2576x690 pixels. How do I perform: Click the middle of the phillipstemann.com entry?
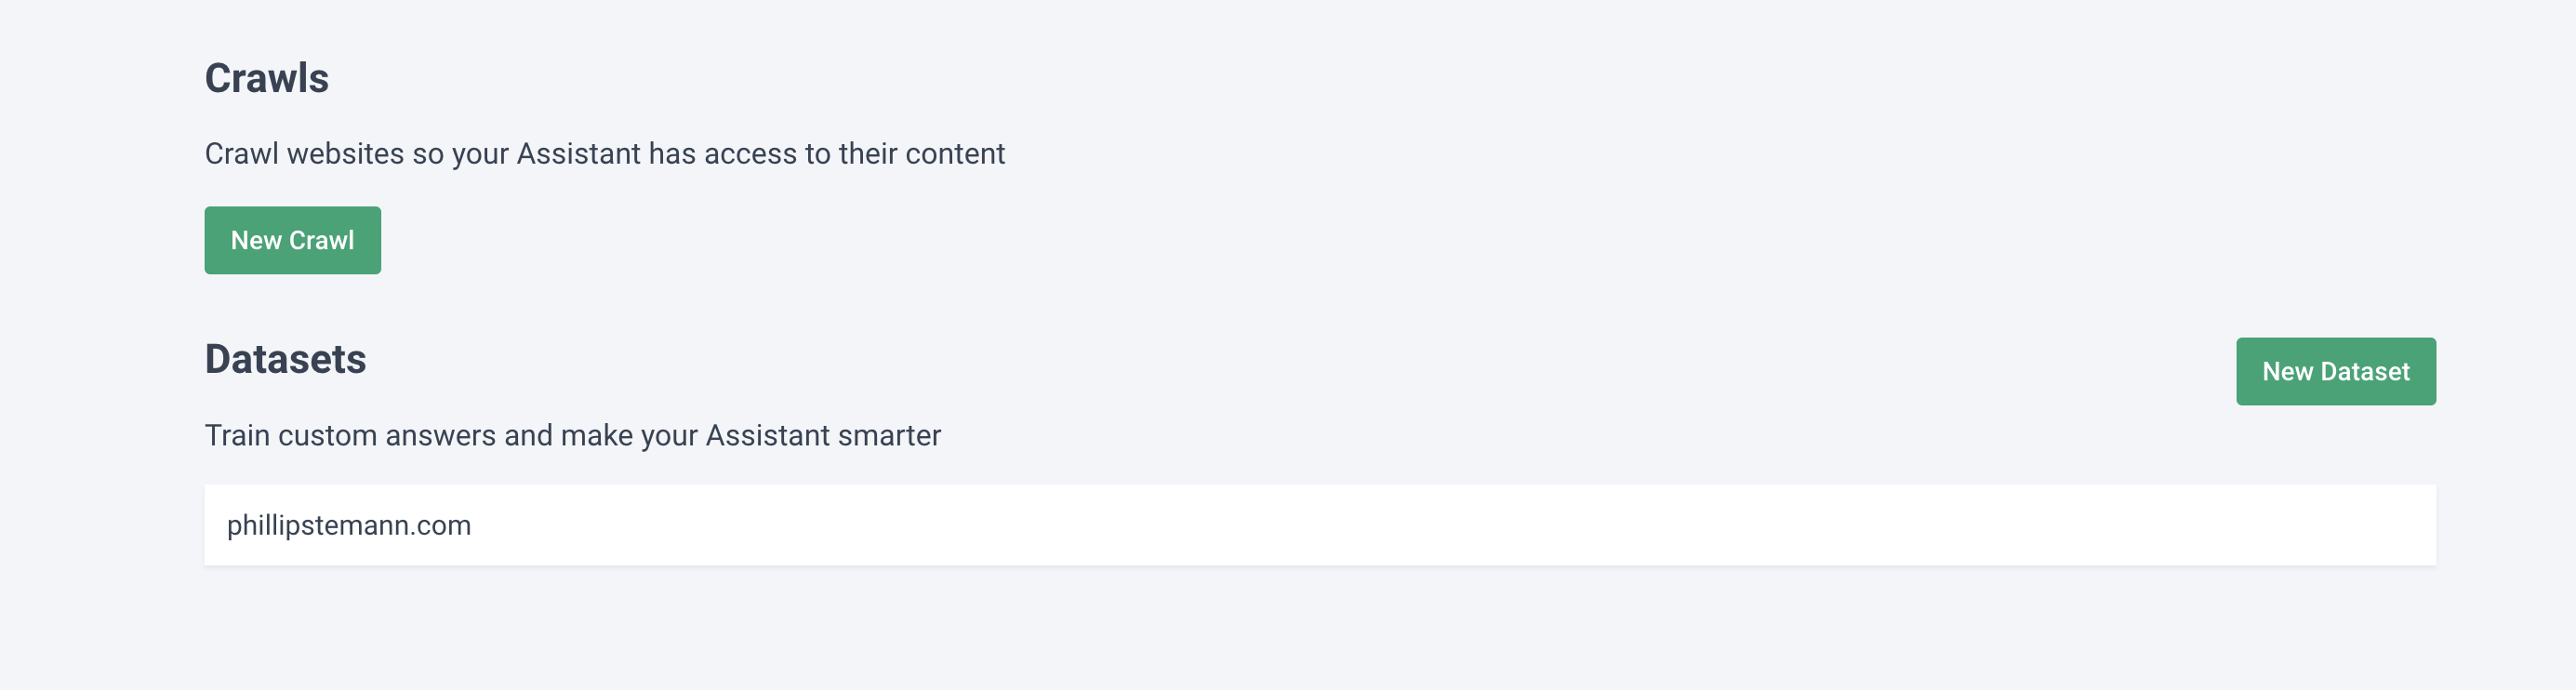coord(1320,525)
